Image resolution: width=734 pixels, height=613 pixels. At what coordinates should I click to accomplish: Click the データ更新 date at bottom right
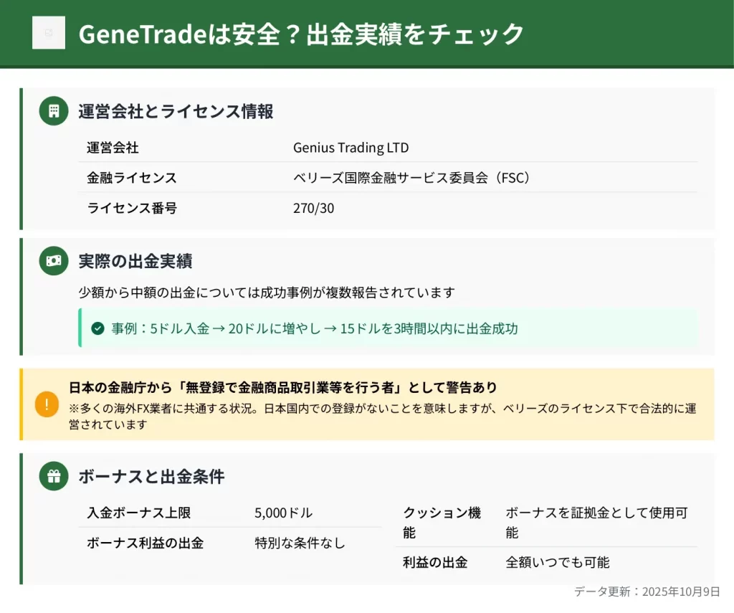click(x=647, y=591)
